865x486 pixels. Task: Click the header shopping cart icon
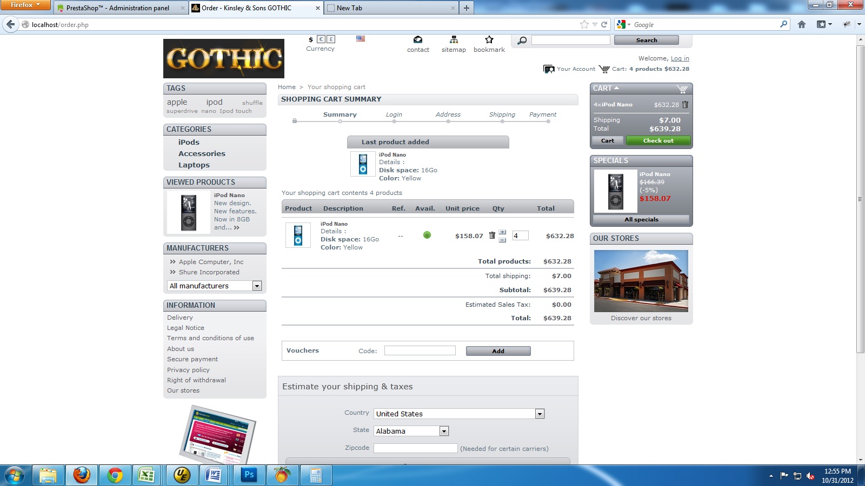[604, 69]
